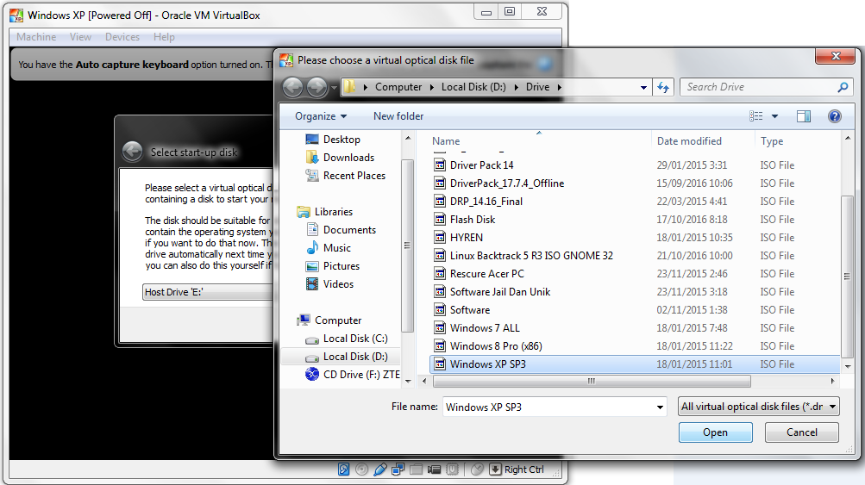This screenshot has width=865, height=485.
Task: Expand the chevron after Computer in address bar
Action: click(x=431, y=87)
